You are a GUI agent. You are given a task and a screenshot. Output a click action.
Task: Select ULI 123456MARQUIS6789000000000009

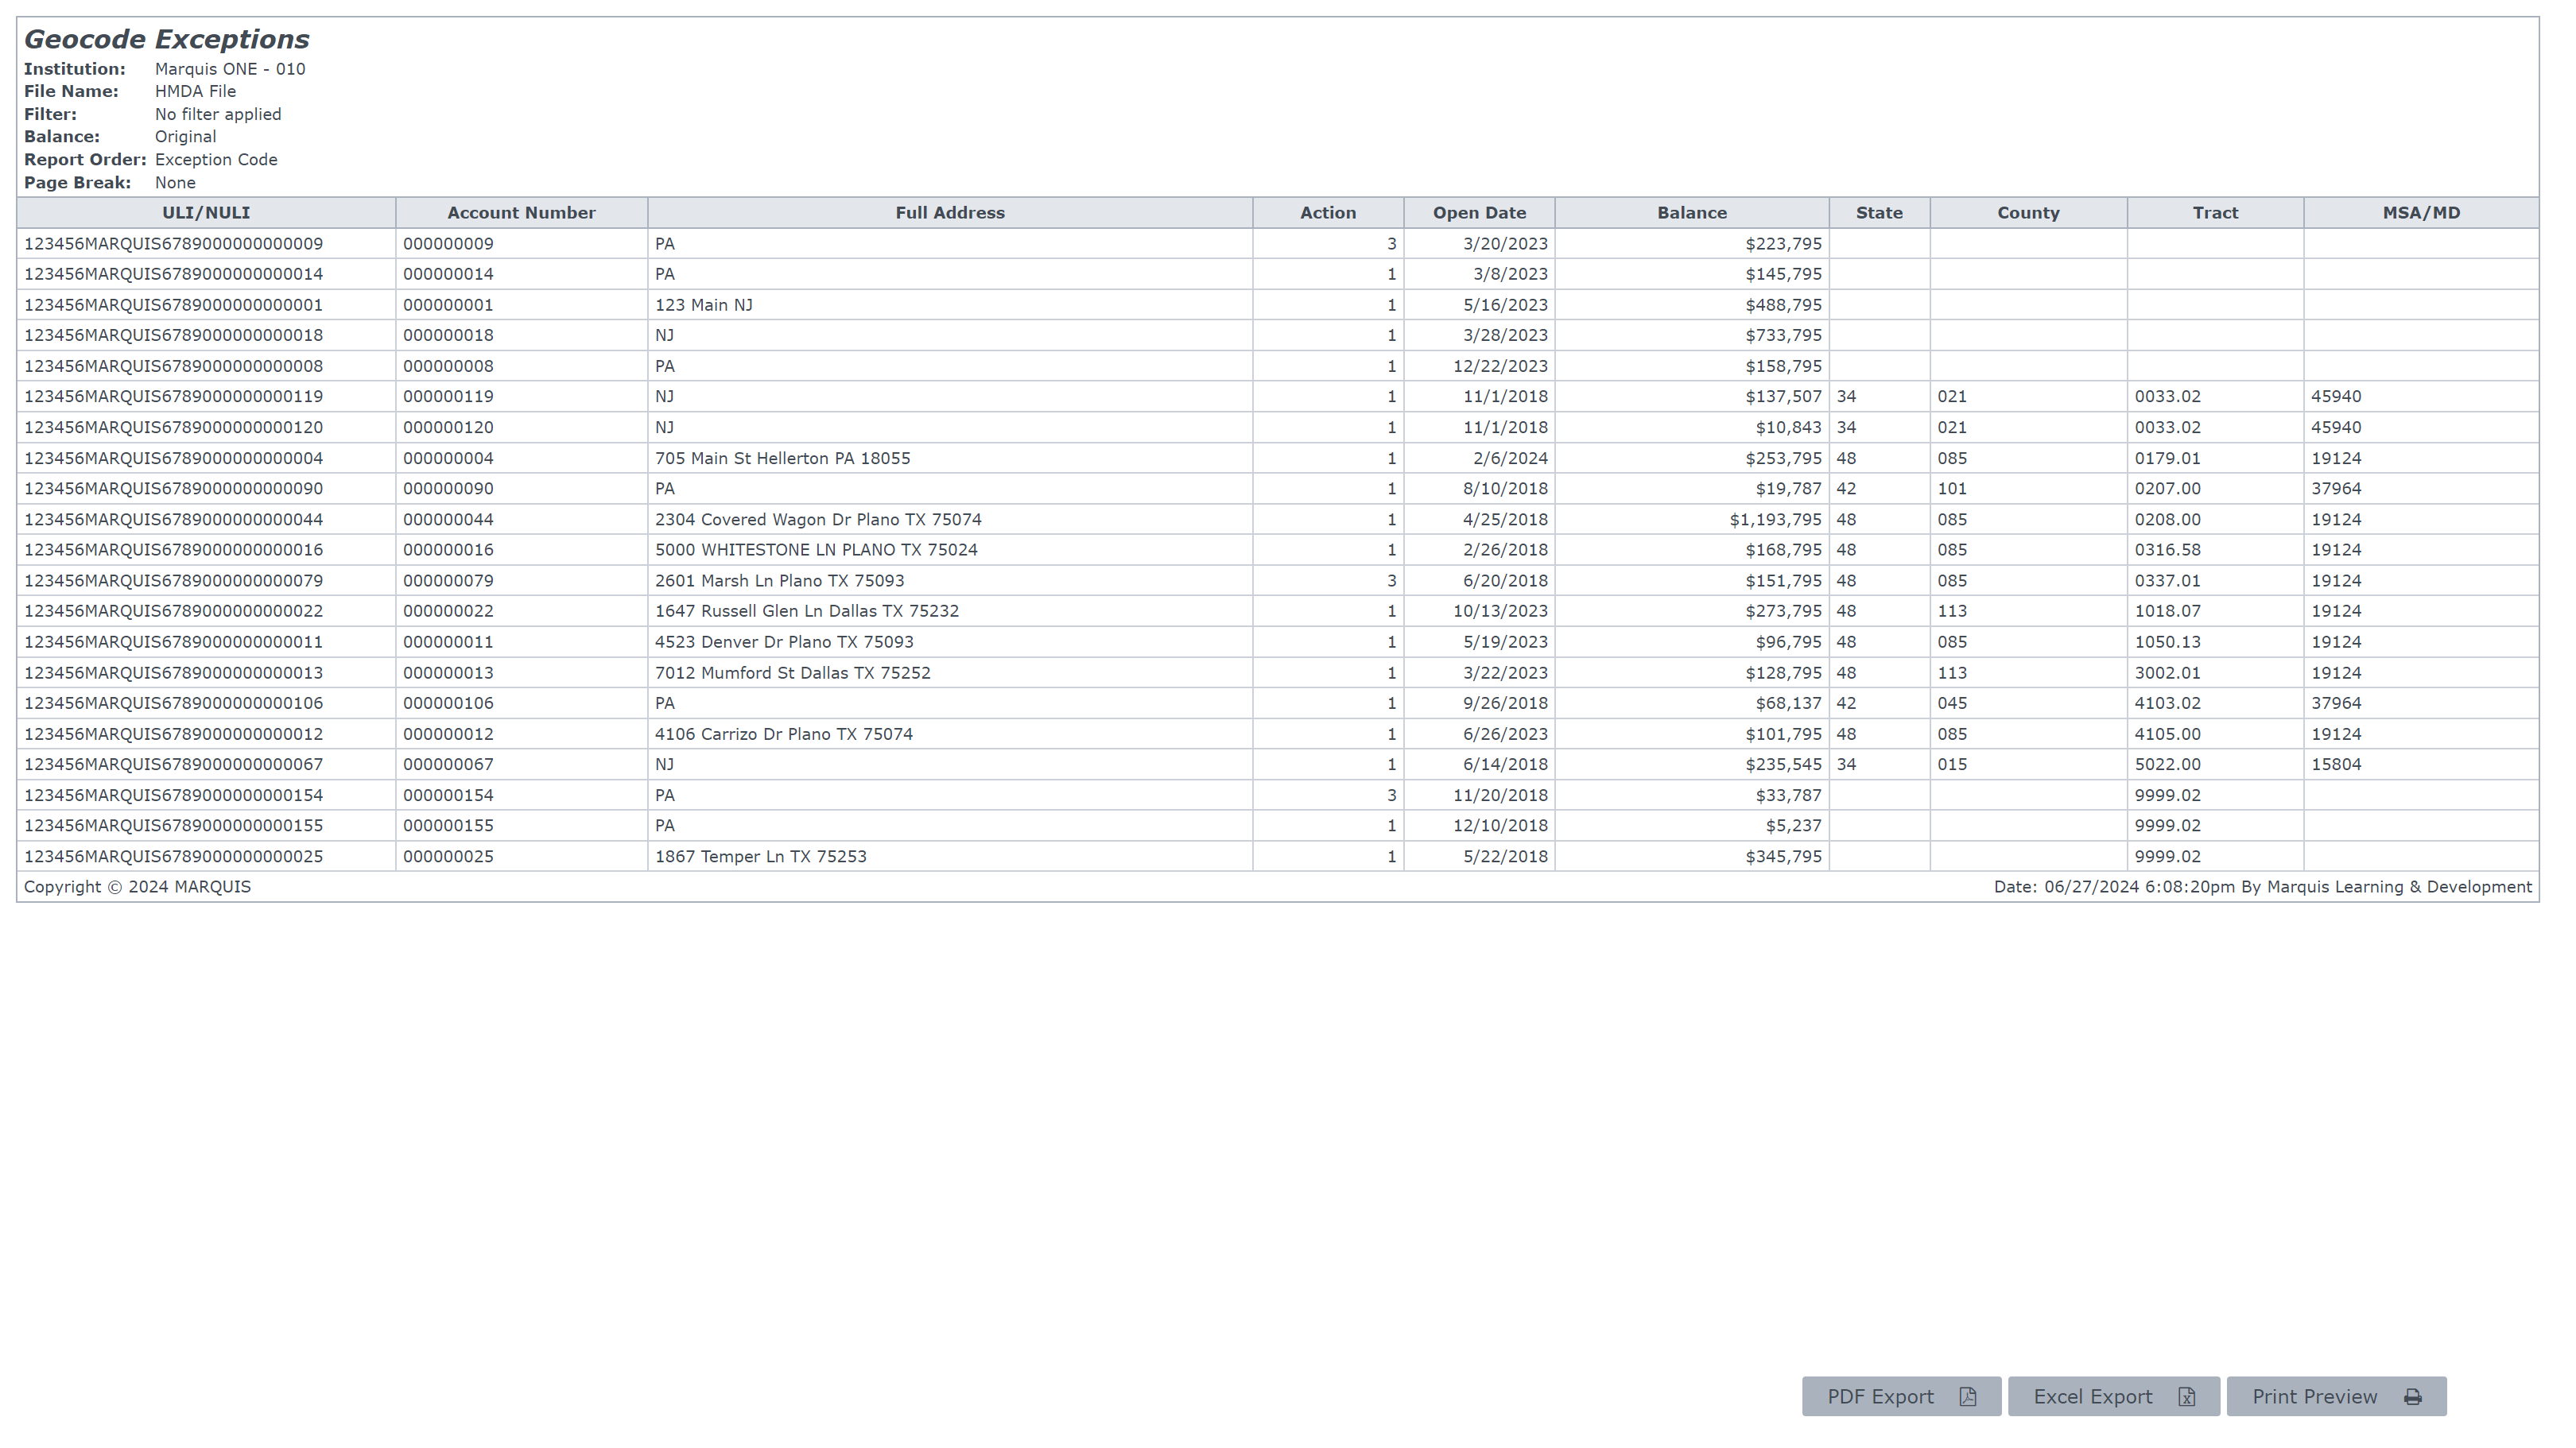(173, 244)
